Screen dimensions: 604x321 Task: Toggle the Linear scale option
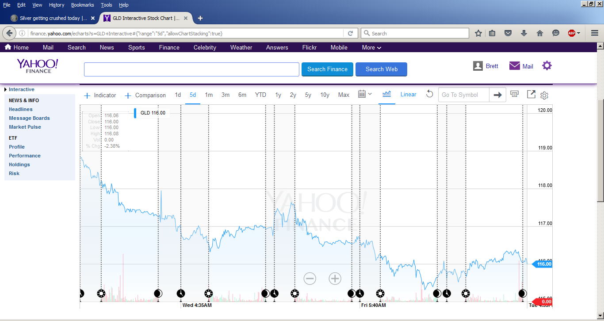408,95
